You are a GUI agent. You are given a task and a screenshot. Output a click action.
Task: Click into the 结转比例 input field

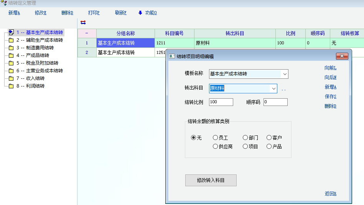(221, 102)
